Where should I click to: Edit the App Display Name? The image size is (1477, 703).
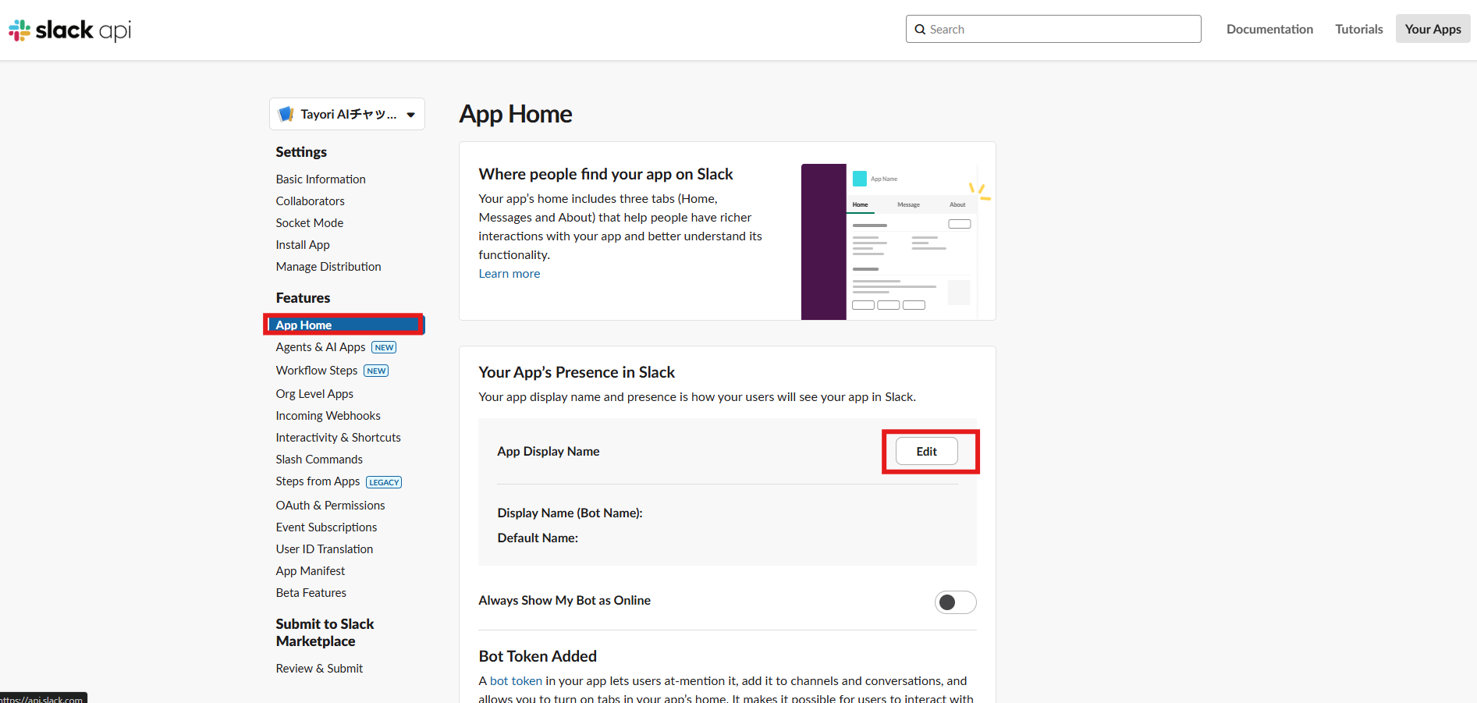point(926,452)
